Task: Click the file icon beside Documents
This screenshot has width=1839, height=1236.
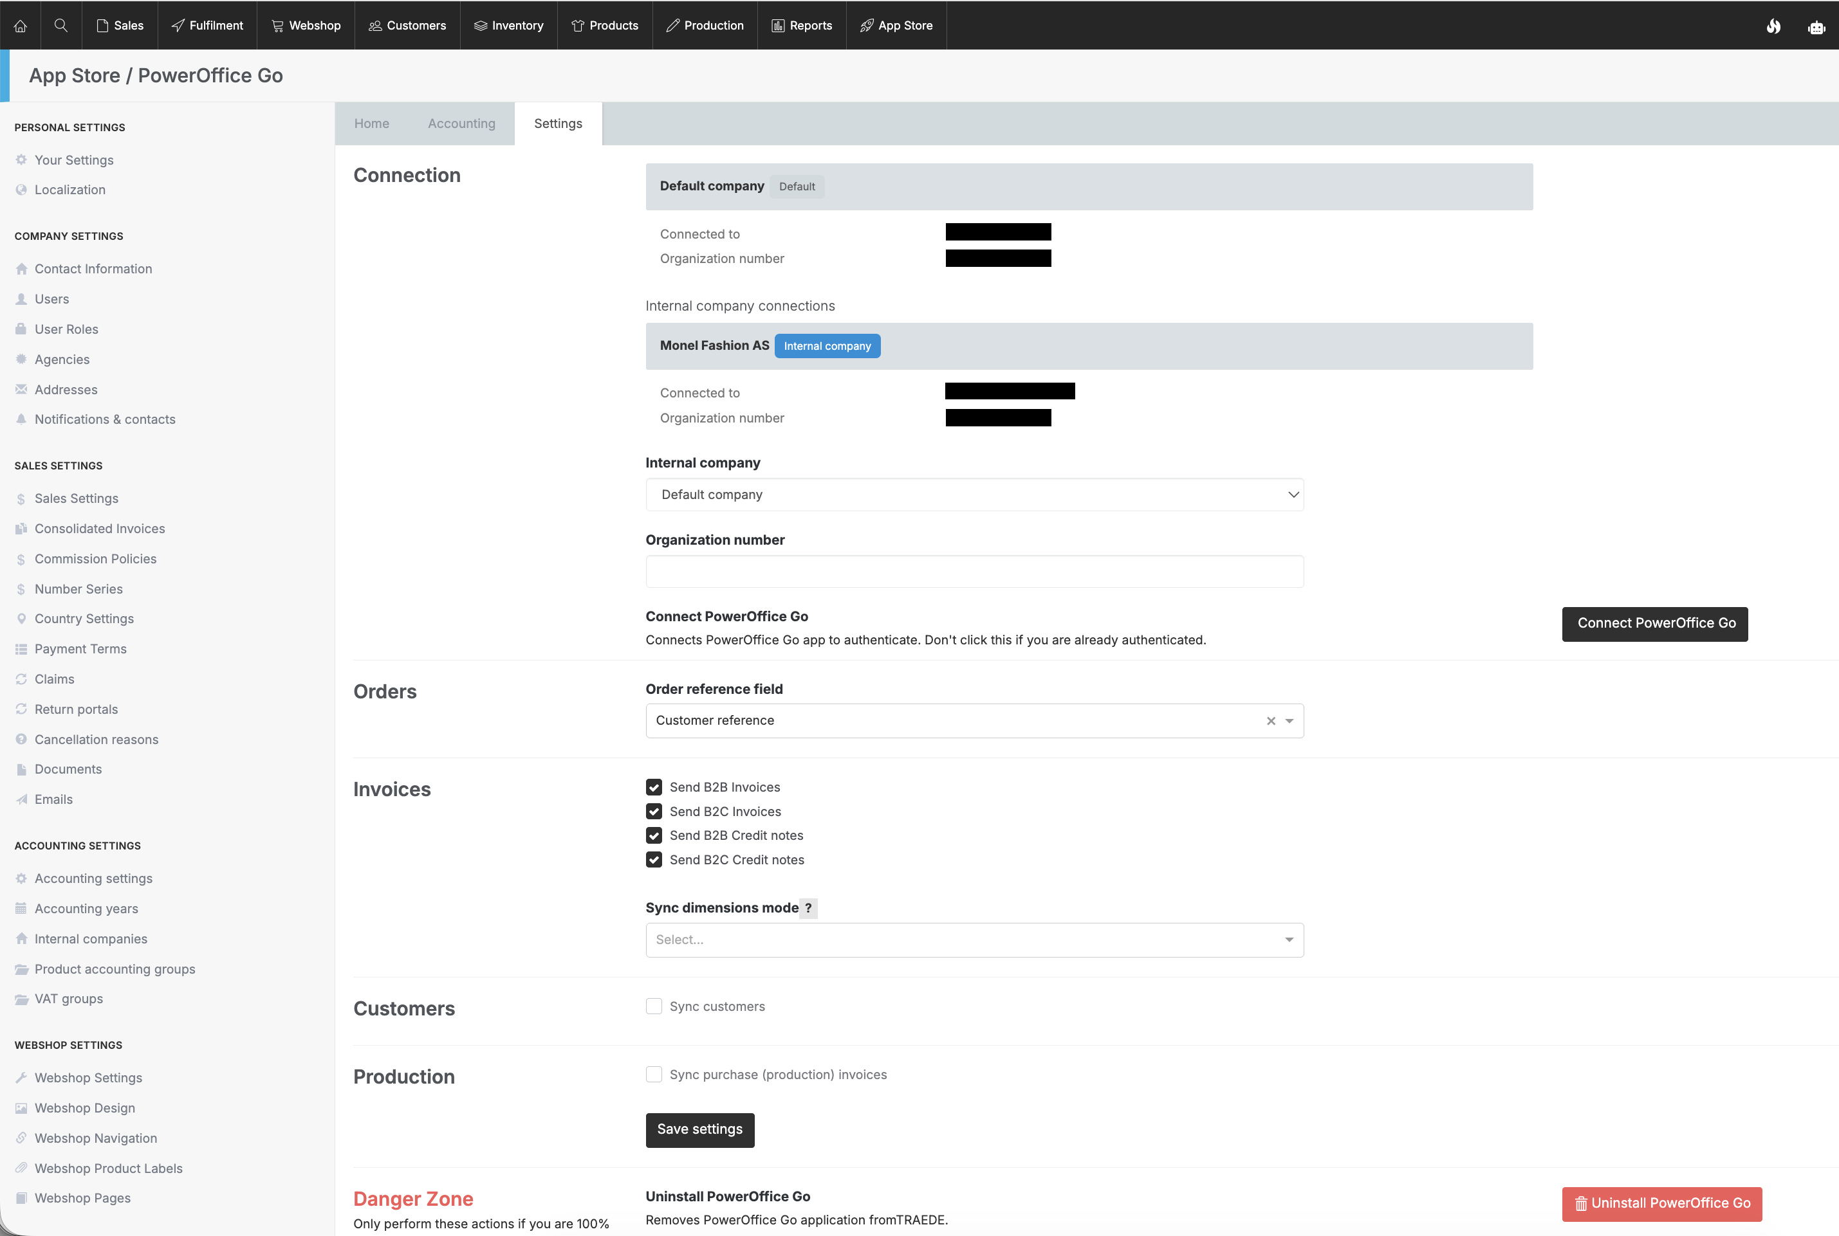Action: [x=21, y=769]
